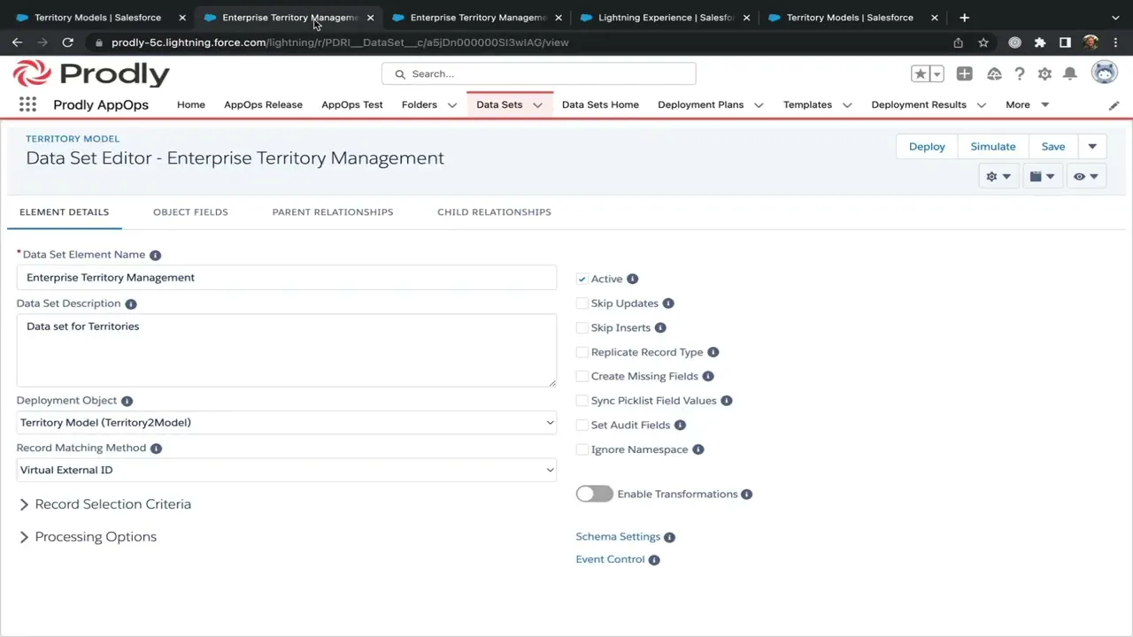Open the Notifications bell icon
The height and width of the screenshot is (637, 1133).
click(1070, 74)
